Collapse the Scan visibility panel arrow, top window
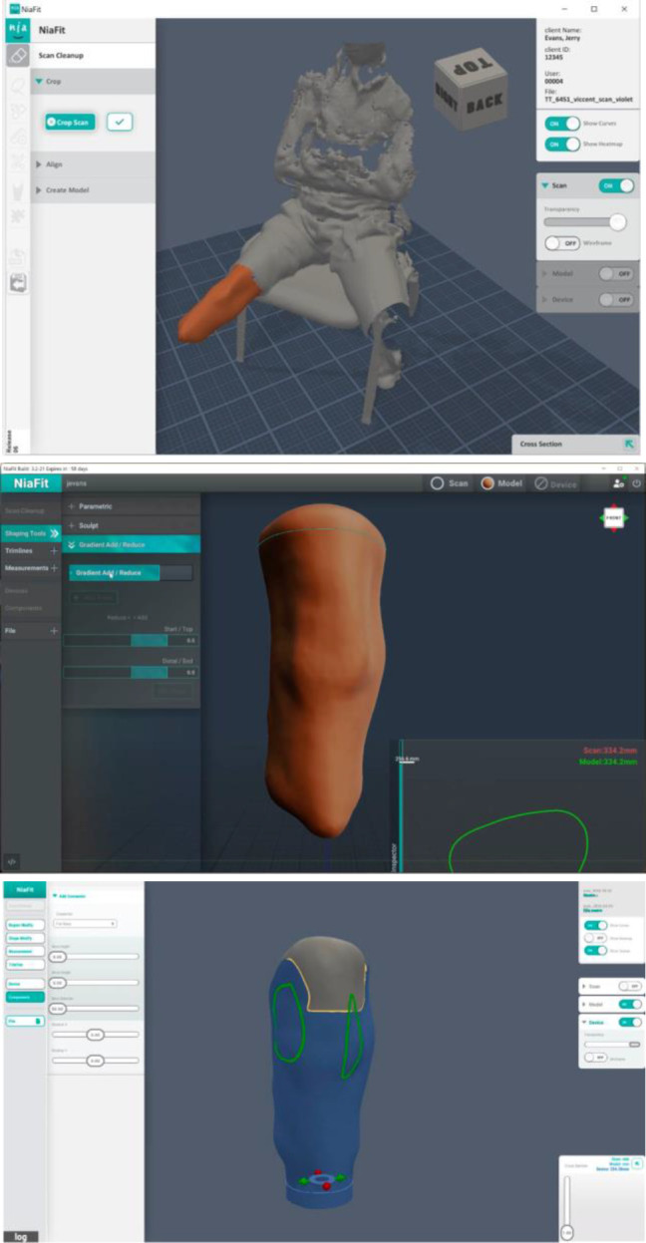This screenshot has width=646, height=1243. (545, 185)
